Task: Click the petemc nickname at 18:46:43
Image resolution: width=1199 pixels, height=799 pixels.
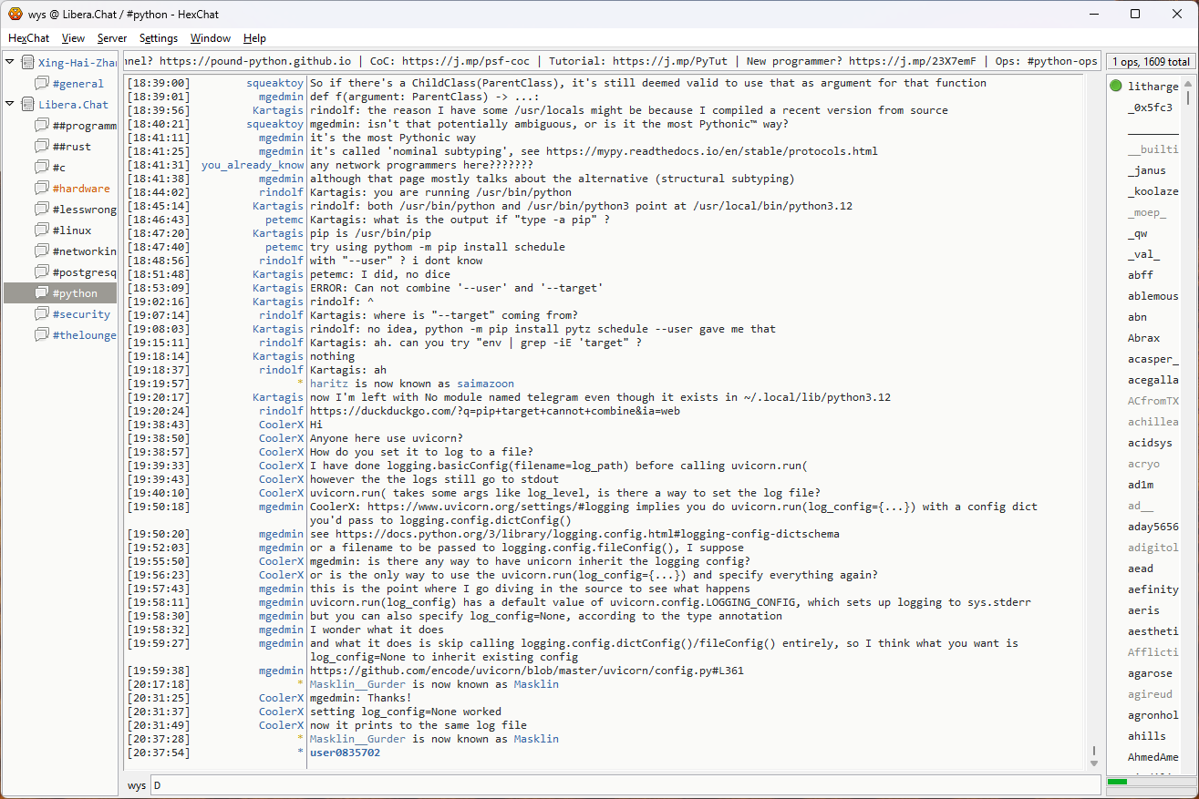Action: pos(284,220)
